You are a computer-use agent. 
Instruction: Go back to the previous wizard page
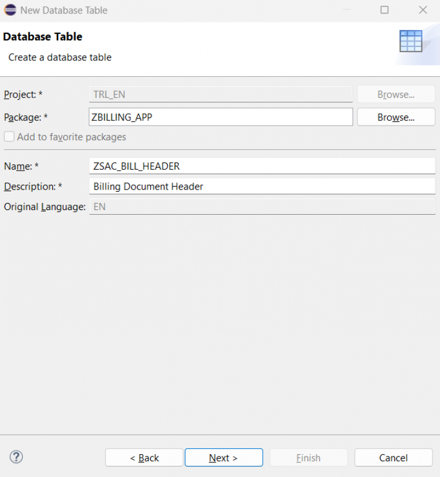tap(144, 458)
